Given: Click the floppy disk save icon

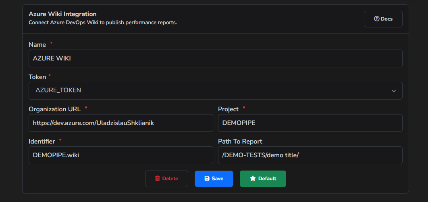Looking at the screenshot, I should [207, 179].
